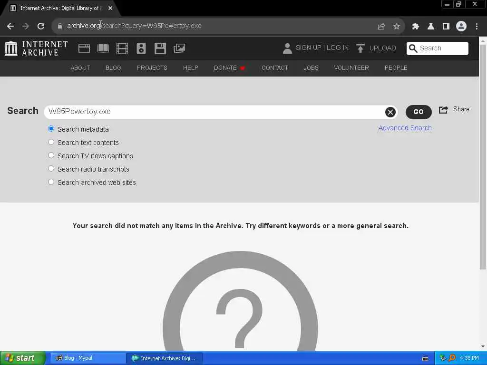Open the JOBS menu item
Image resolution: width=487 pixels, height=365 pixels.
[311, 68]
